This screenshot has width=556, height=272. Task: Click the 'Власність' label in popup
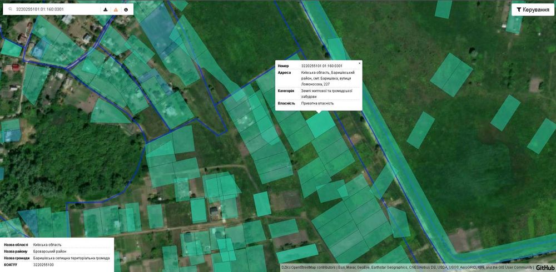[x=286, y=103]
